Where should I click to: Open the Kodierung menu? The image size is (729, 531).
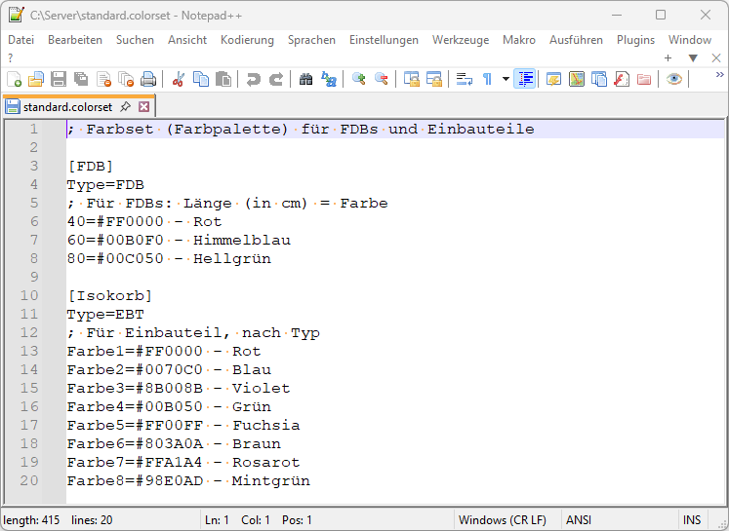[x=247, y=40]
